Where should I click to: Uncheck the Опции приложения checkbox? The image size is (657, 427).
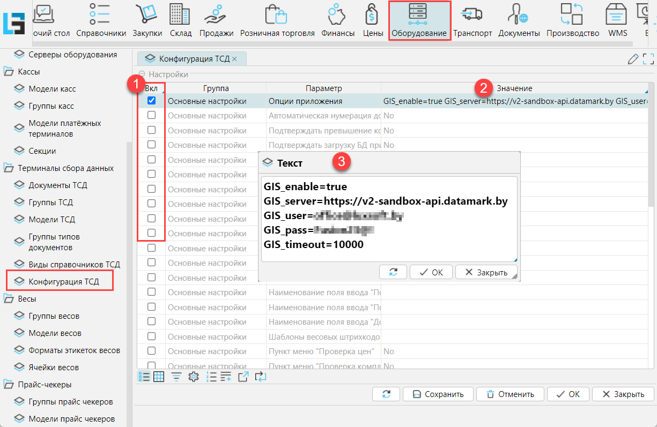click(x=152, y=100)
